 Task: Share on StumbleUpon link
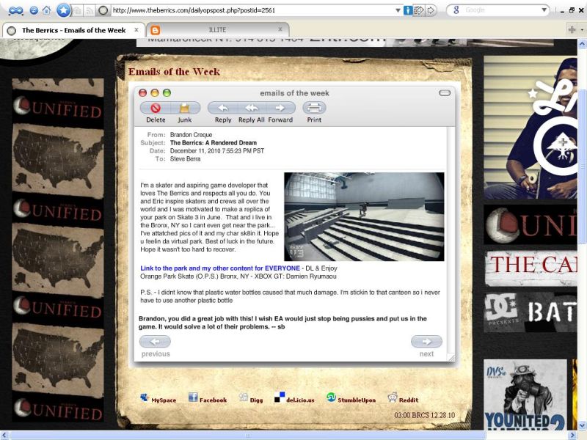point(351,399)
